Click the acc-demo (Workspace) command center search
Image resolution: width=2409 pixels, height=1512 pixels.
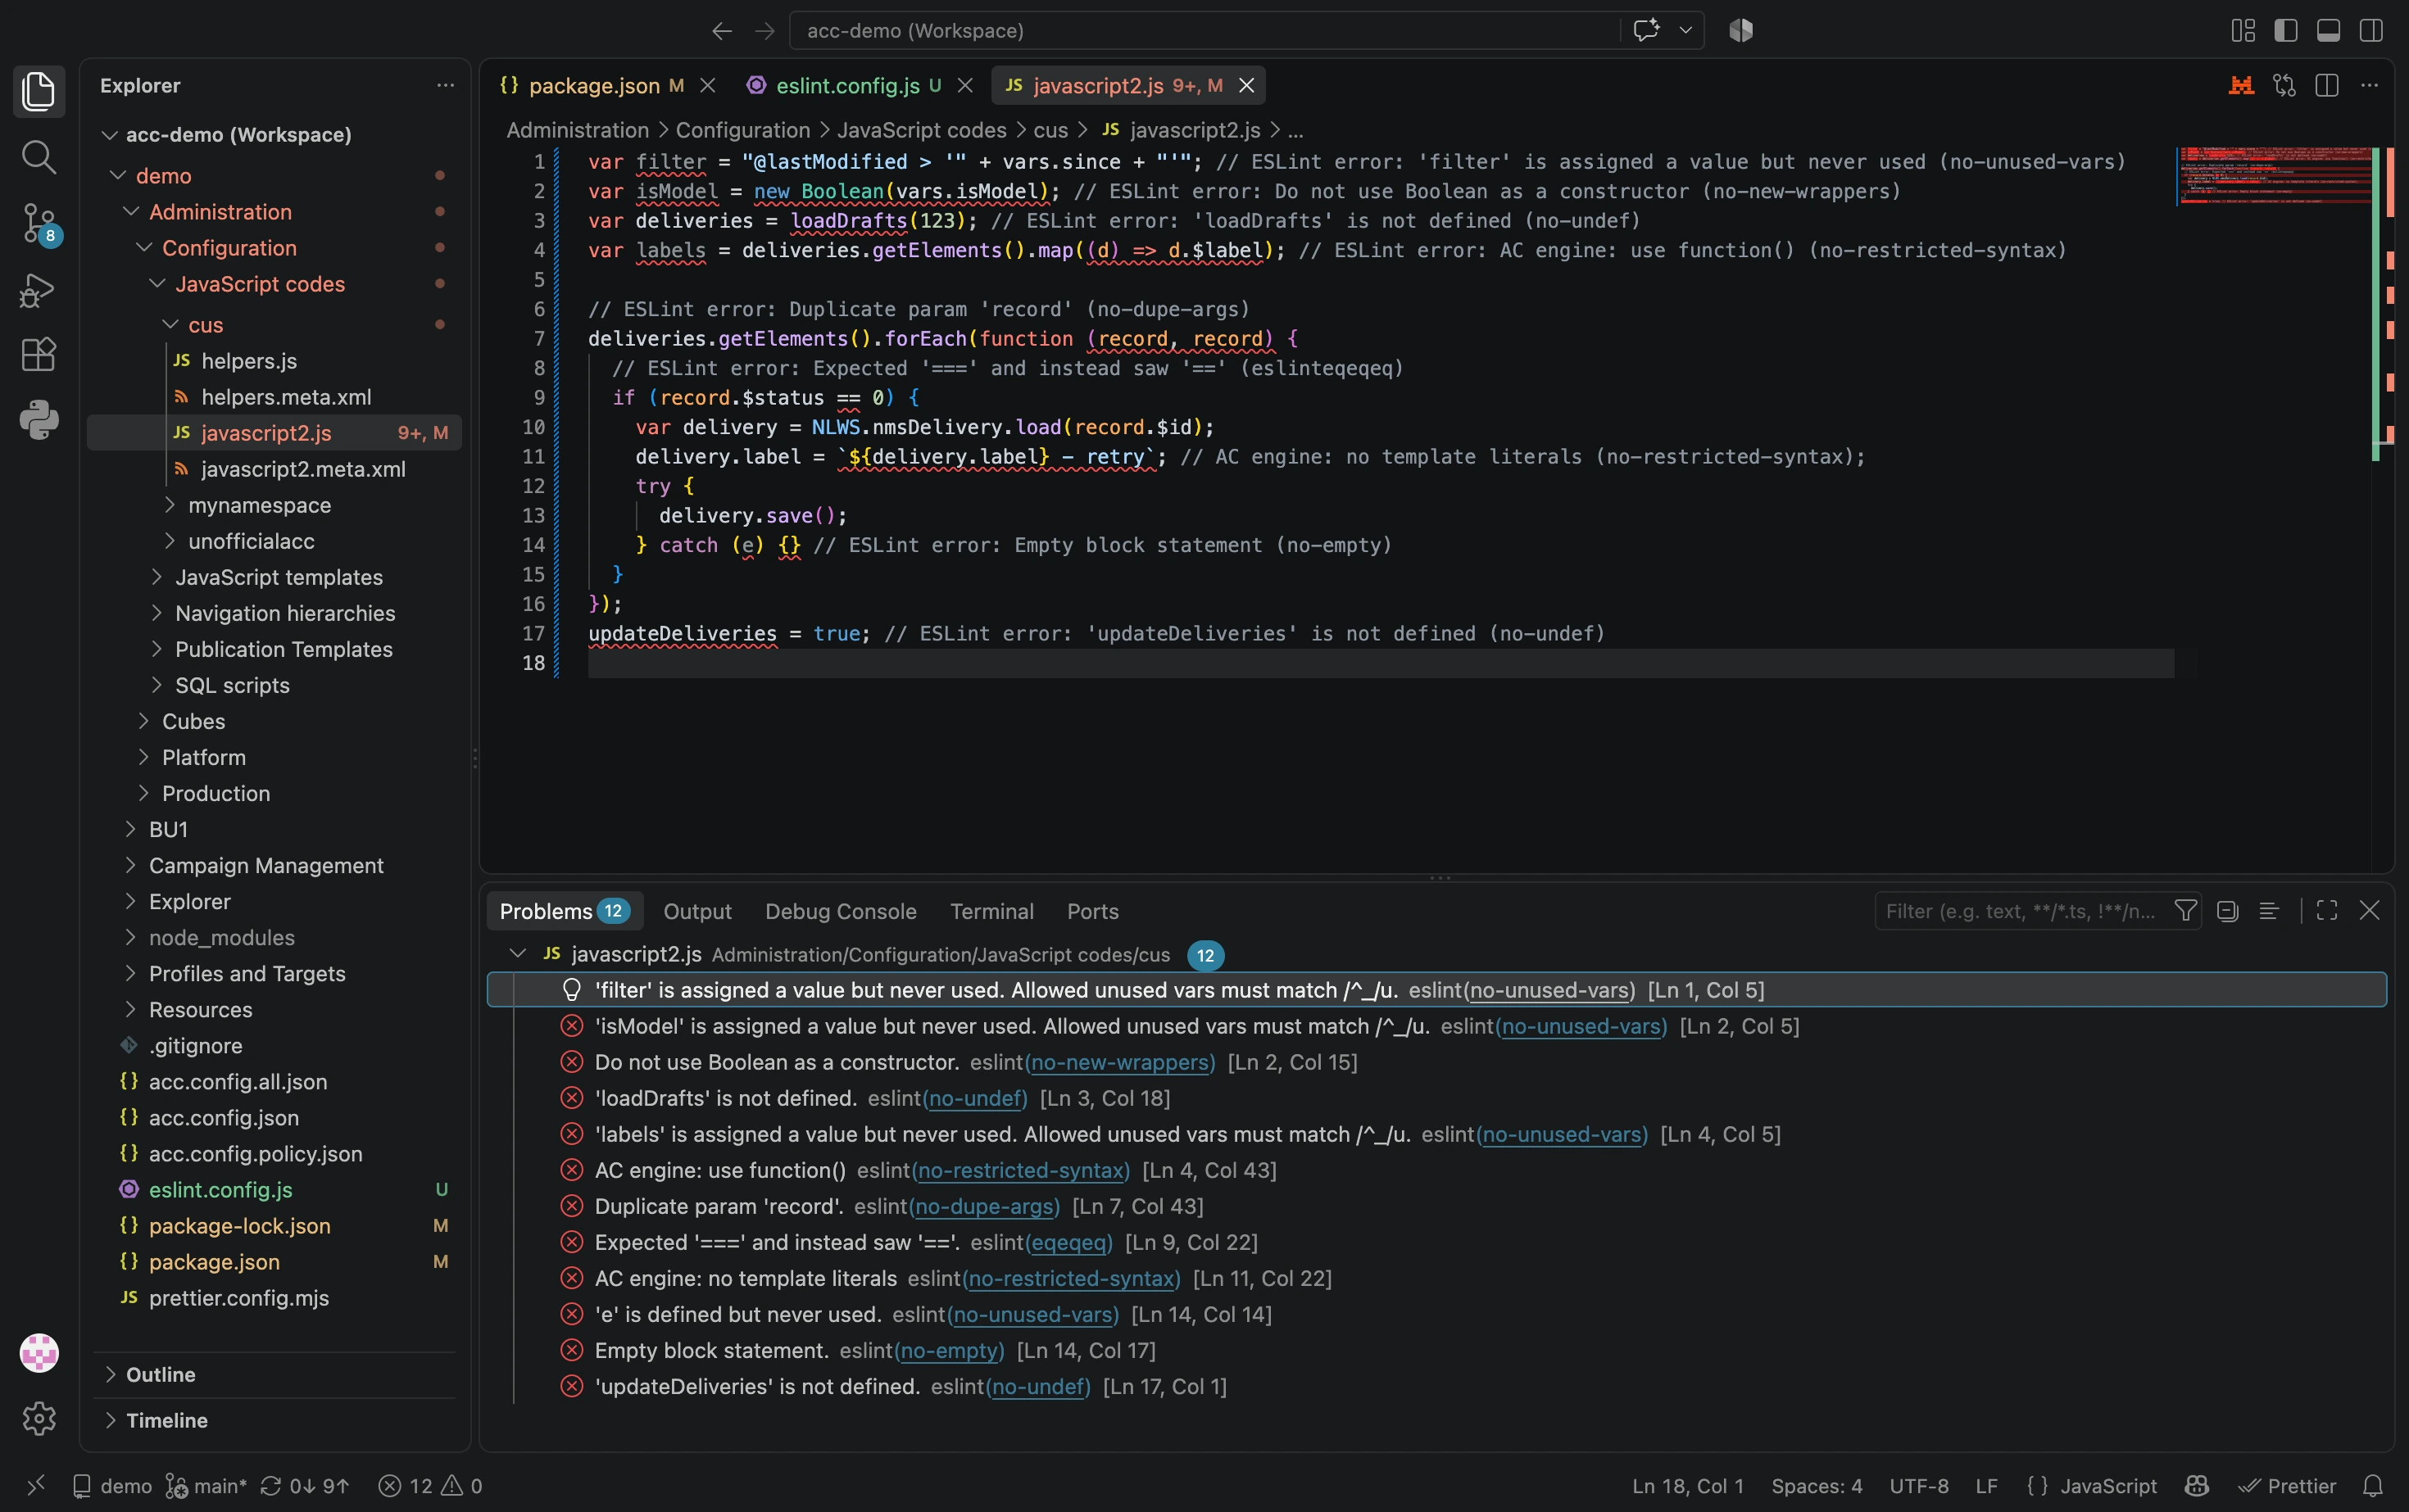pos(1204,31)
